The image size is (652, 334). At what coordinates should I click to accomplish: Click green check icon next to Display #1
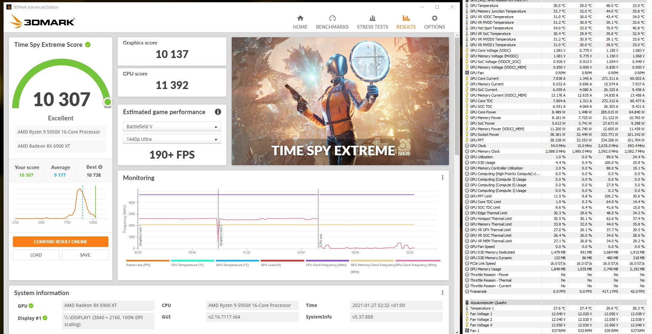tap(45, 318)
